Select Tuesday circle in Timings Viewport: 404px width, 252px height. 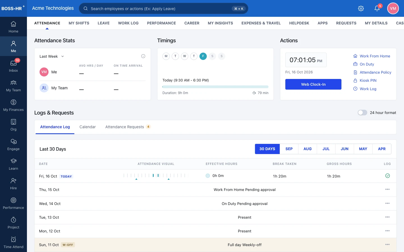[175, 56]
